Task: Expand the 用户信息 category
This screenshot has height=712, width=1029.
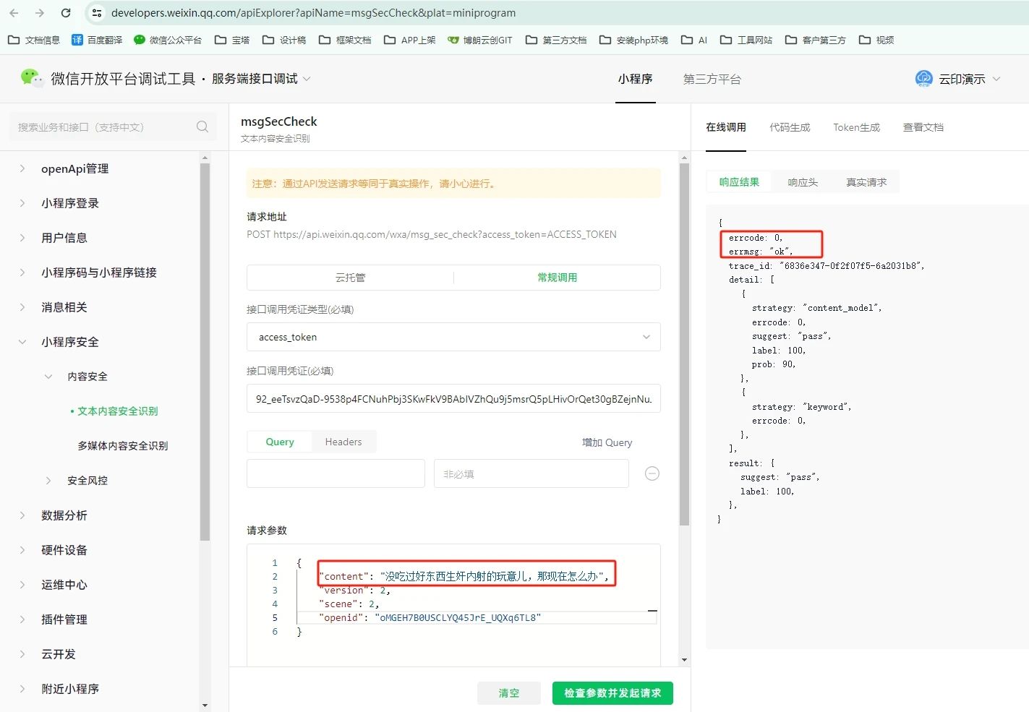Action: point(22,238)
